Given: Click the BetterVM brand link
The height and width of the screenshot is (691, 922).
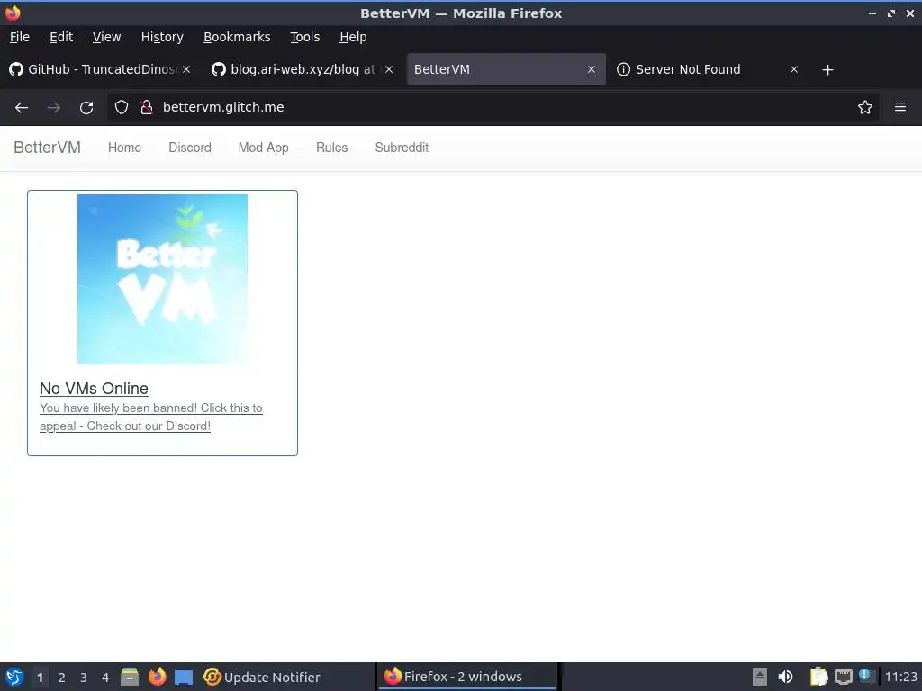Looking at the screenshot, I should coord(47,148).
